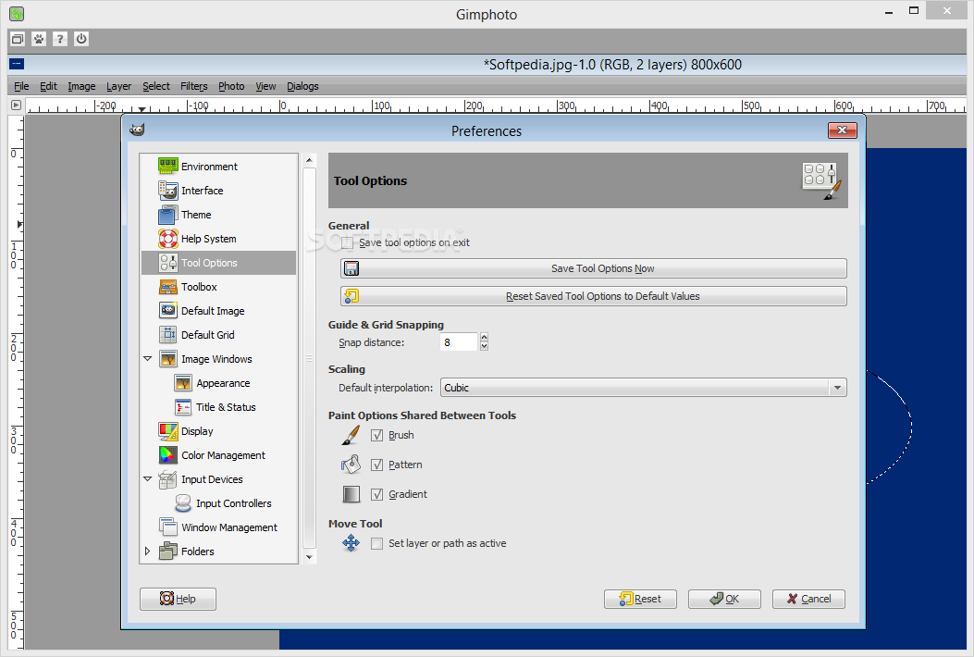
Task: Click the category list scrollbar up arrow
Action: click(309, 160)
